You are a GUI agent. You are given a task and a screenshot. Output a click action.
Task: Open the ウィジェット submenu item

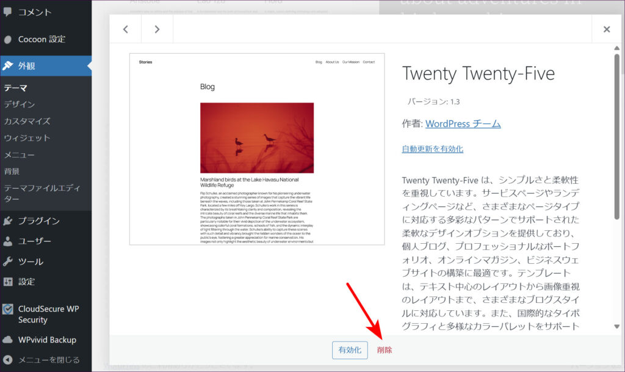pyautogui.click(x=27, y=138)
